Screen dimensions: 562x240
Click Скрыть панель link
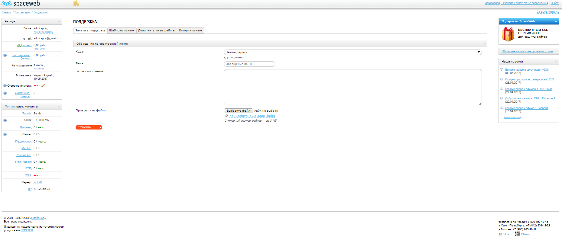coord(548,12)
